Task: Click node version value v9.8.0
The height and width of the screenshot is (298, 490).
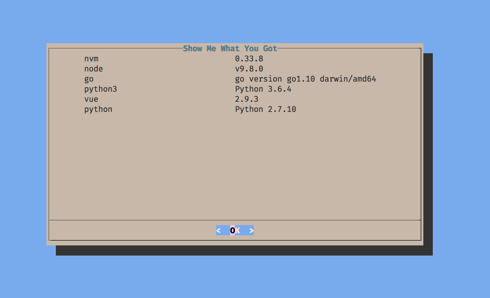Action: pos(249,69)
